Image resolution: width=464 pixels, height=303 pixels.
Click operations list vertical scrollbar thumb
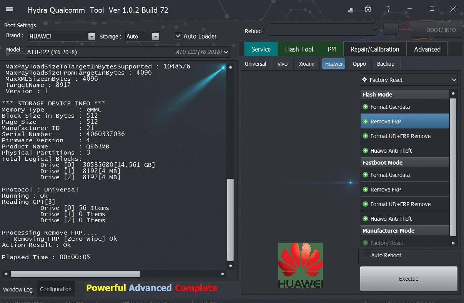click(x=453, y=167)
